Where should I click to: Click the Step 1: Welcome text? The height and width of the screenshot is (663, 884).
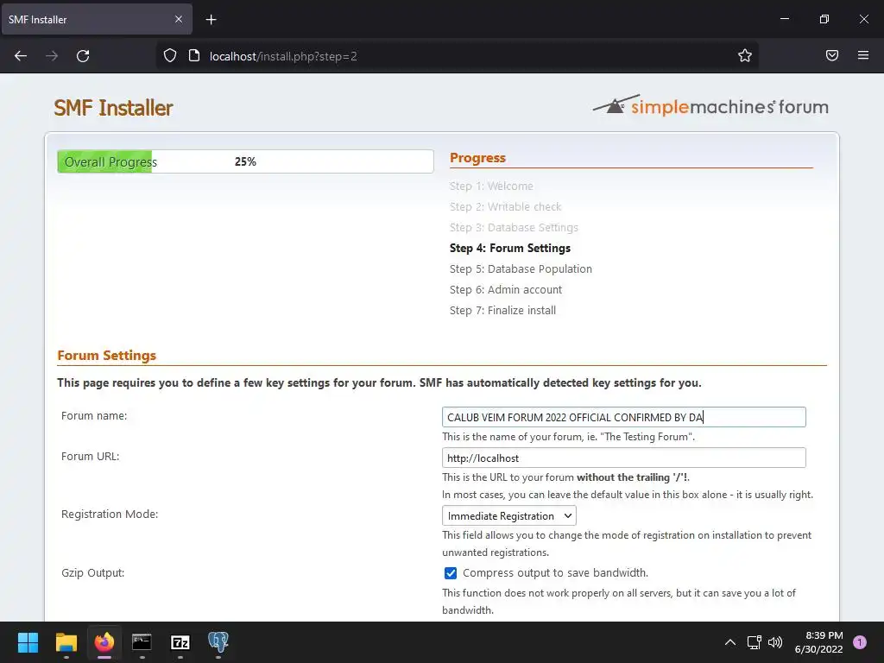[491, 186]
